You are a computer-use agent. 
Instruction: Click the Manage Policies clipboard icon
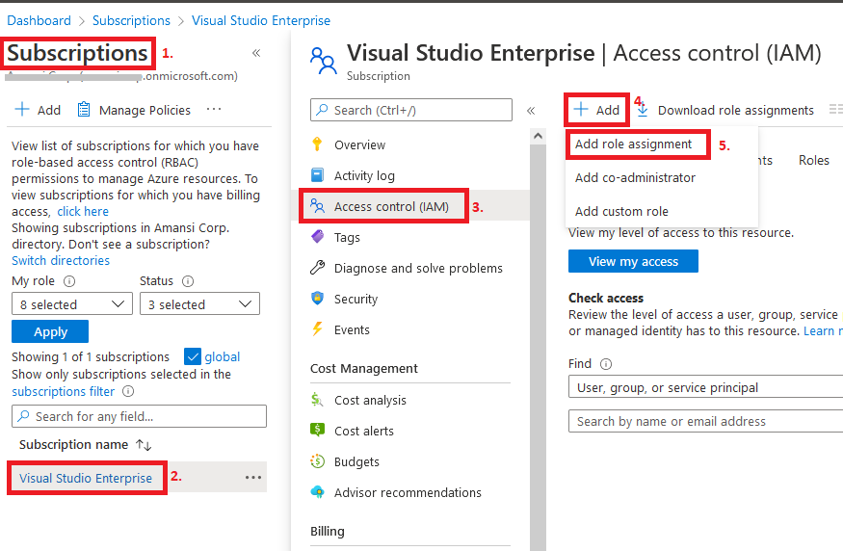point(83,110)
